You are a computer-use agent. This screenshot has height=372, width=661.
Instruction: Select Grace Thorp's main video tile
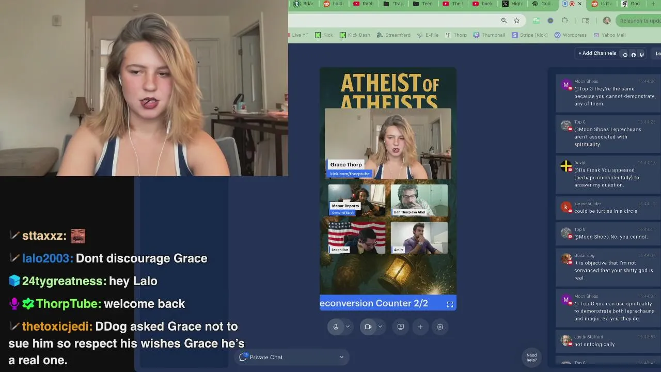(x=388, y=144)
